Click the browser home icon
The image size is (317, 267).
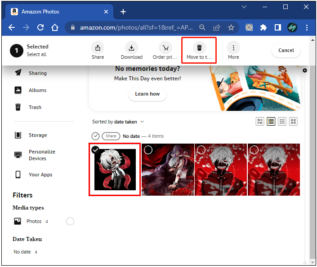click(x=55, y=27)
